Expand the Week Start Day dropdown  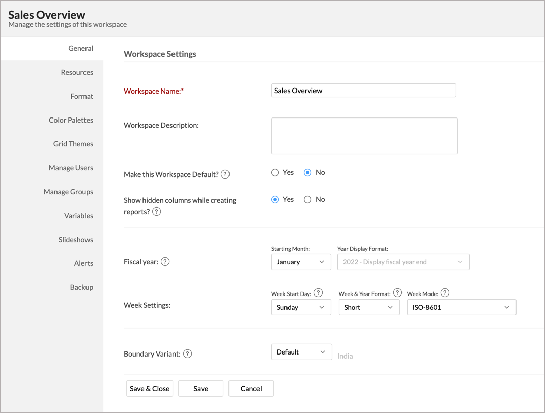coord(301,307)
